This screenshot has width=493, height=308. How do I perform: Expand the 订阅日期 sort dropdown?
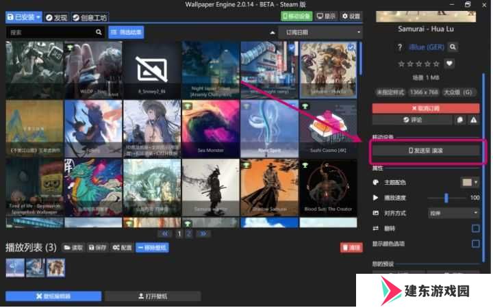[320, 32]
